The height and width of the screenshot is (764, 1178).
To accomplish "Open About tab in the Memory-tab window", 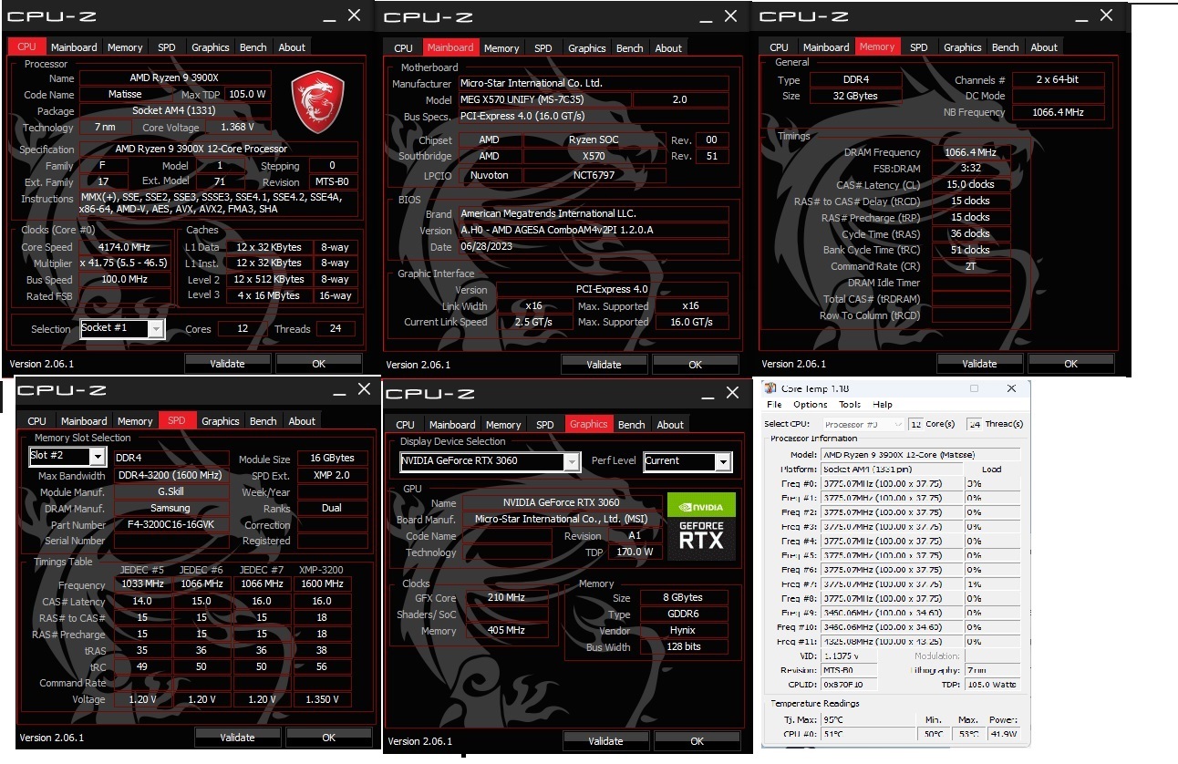I will coord(1044,47).
